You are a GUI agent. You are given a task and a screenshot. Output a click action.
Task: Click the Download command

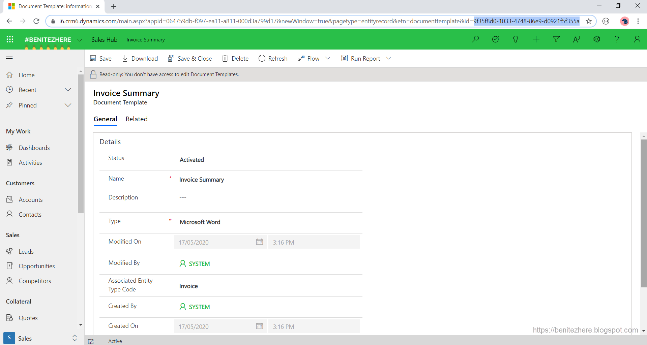140,59
